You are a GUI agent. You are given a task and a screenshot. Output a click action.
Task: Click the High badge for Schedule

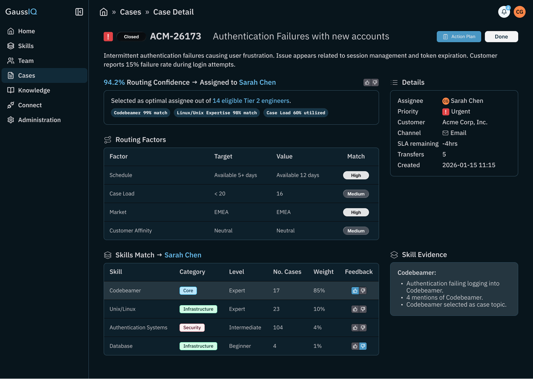[356, 175]
